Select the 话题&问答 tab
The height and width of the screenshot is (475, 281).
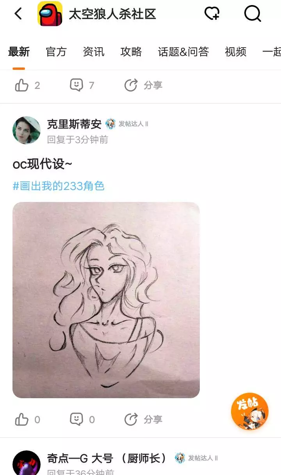183,52
